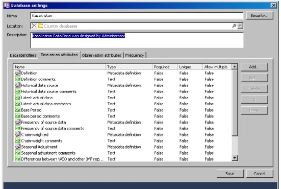
Task: Click the Edit... button
Action: pos(254,78)
